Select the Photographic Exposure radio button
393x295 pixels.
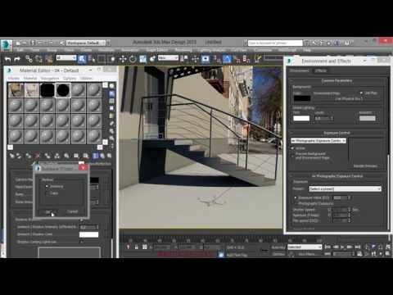296,203
